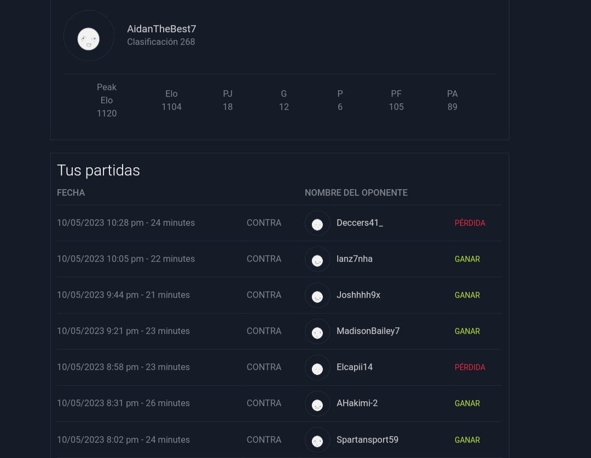Select the AidanTheBest7 username
591x458 pixels.
click(x=161, y=29)
